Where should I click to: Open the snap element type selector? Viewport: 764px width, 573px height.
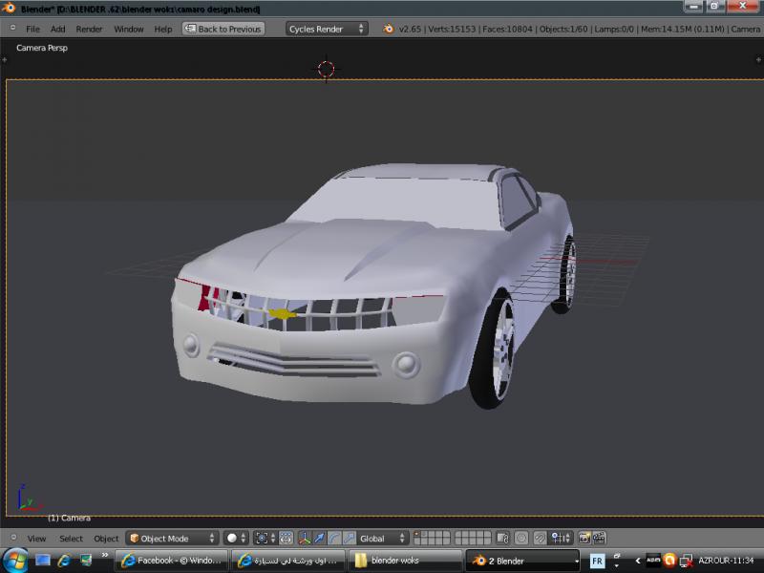click(561, 539)
